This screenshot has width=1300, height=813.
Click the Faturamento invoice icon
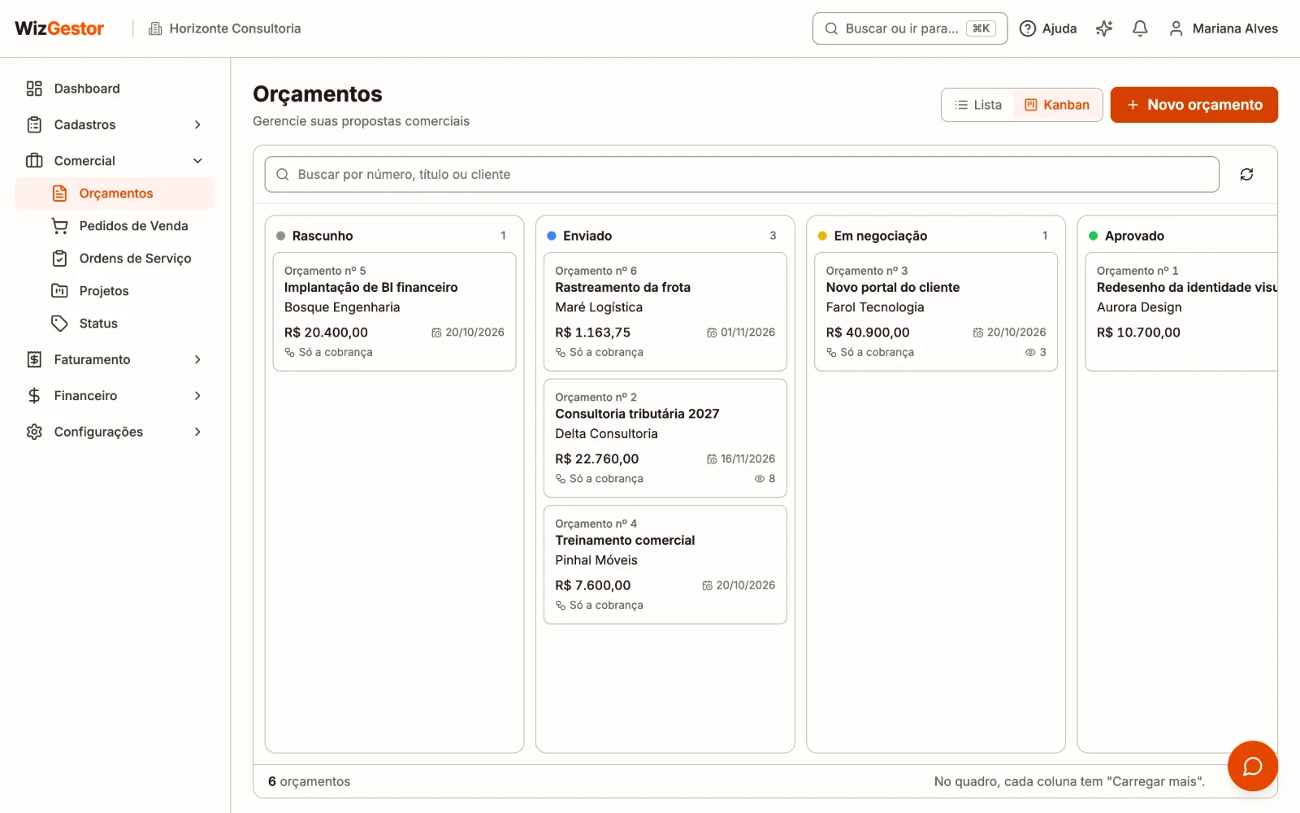(34, 359)
